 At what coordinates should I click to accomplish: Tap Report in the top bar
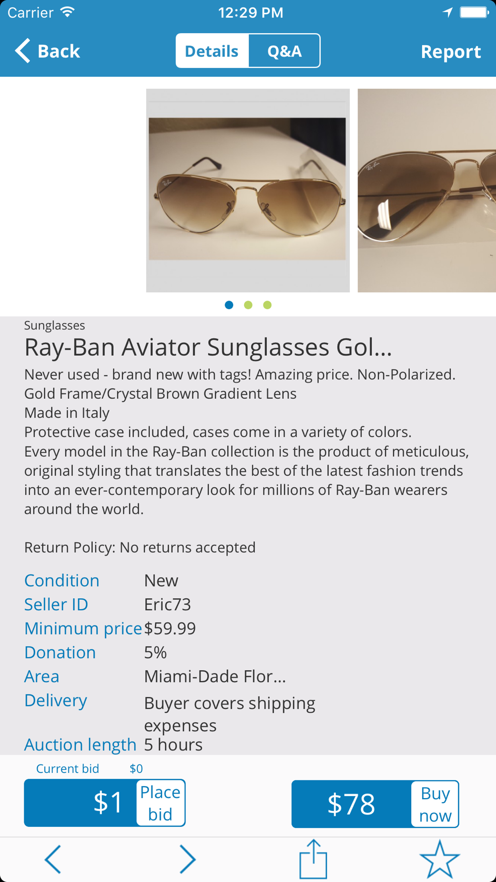point(450,52)
